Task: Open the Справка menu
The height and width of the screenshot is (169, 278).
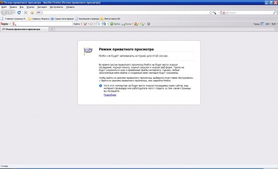Action: tap(70, 7)
